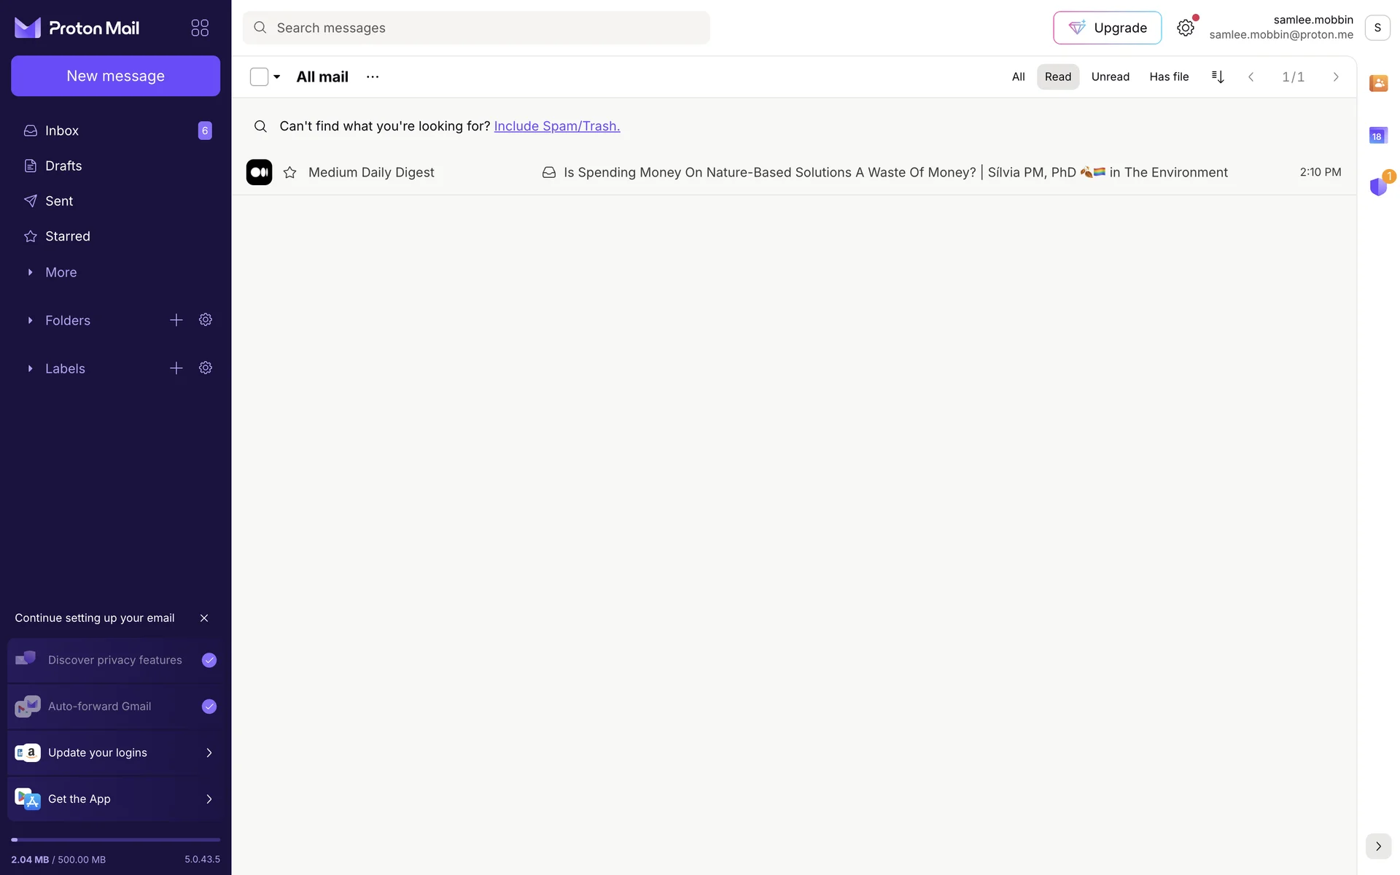
Task: Open the settings gear in top bar
Action: pyautogui.click(x=1186, y=28)
